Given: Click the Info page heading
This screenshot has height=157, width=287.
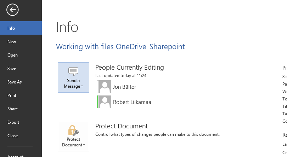Looking at the screenshot, I should tap(67, 27).
